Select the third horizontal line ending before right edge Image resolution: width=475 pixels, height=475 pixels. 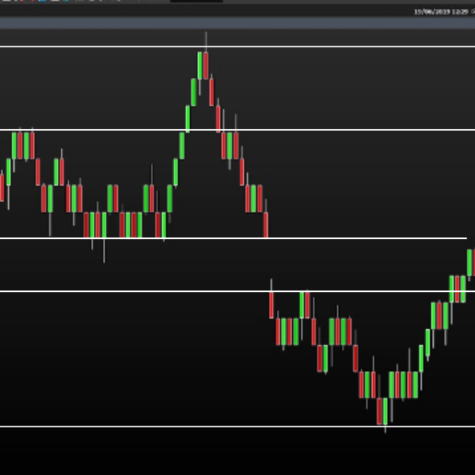click(x=356, y=237)
